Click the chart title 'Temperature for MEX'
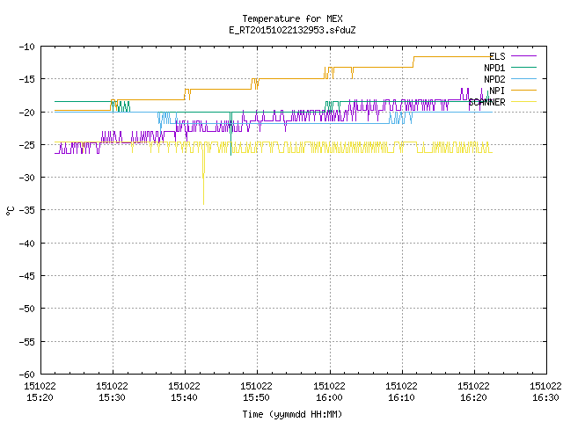 coord(292,18)
